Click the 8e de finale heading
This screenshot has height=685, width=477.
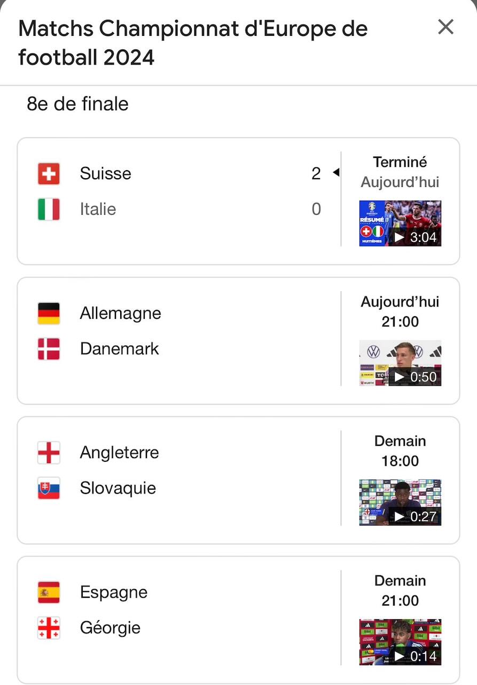tap(77, 104)
